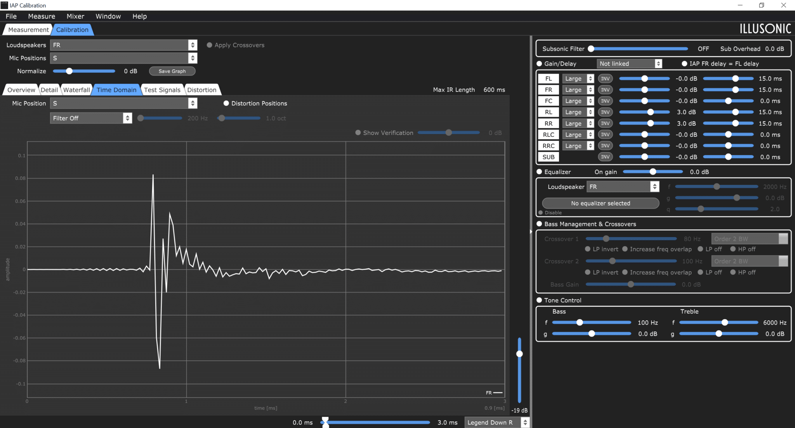Open the Distortion tab
Viewport: 795px width, 428px height.
202,90
